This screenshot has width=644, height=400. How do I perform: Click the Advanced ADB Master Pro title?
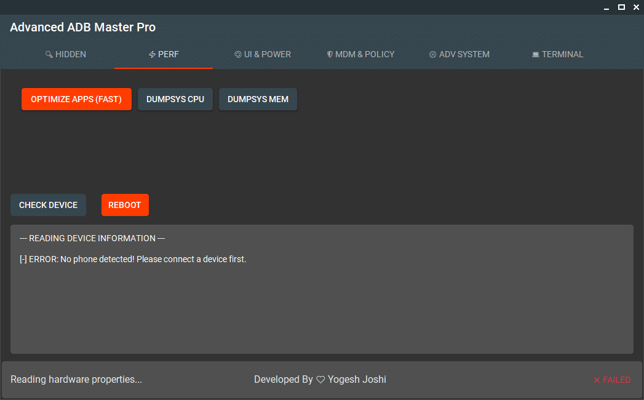(x=82, y=27)
